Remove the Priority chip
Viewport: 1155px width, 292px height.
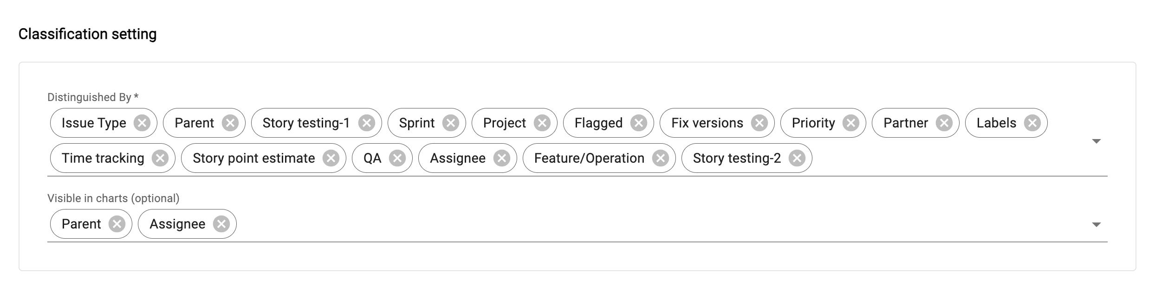(850, 123)
